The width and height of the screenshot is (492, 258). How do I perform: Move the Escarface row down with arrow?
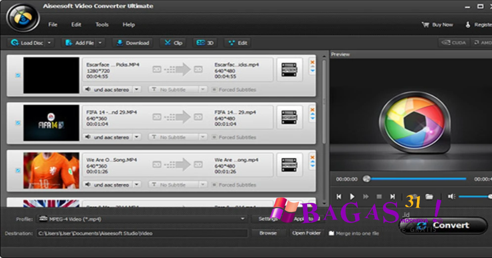tap(312, 71)
